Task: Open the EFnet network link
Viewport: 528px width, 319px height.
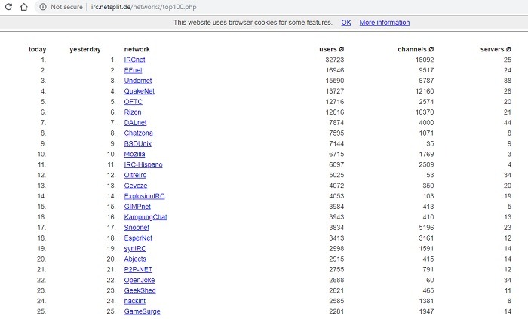Action: coord(133,70)
